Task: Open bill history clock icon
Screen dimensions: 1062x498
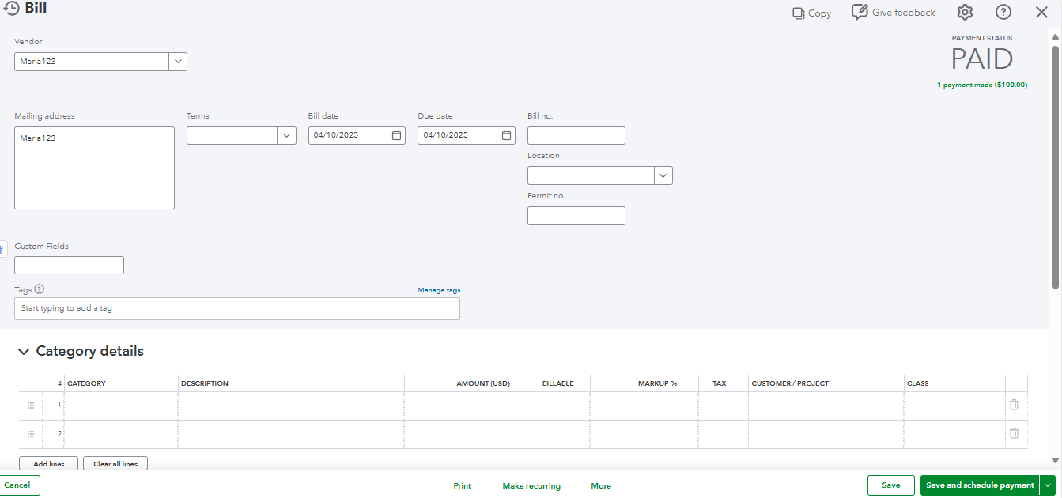Action: click(11, 9)
